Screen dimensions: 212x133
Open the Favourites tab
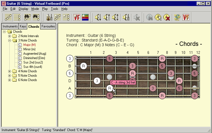(48, 27)
